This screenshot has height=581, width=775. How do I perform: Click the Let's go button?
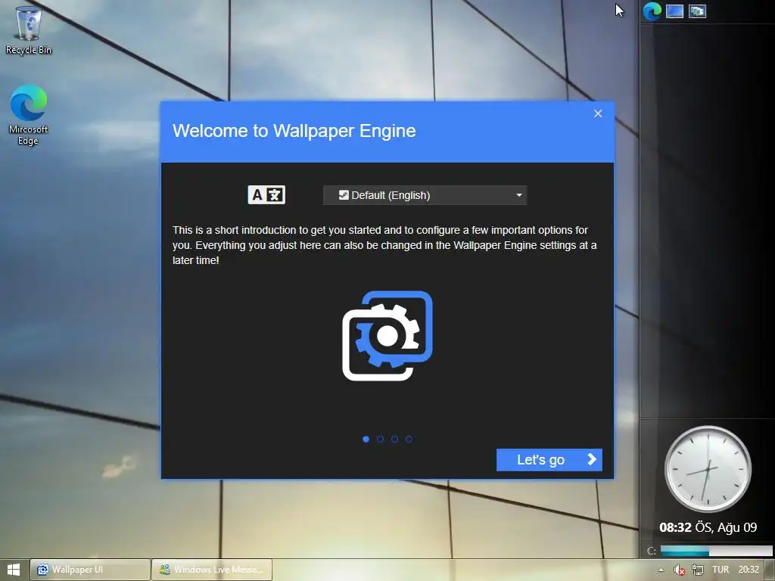(549, 459)
